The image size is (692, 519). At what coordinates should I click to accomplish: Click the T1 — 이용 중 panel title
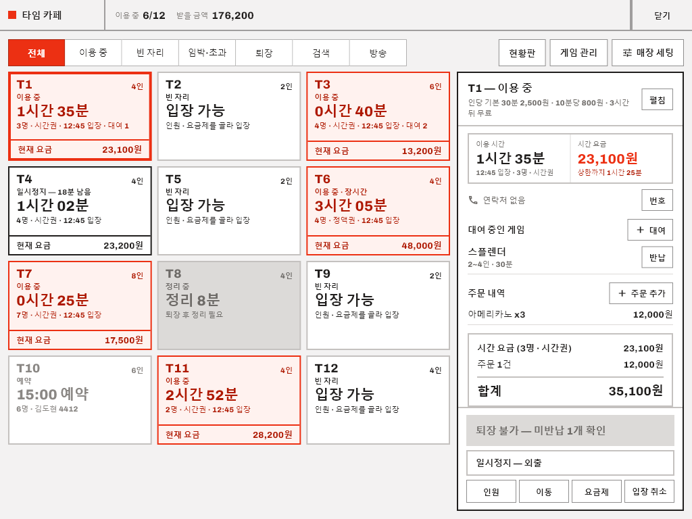500,88
